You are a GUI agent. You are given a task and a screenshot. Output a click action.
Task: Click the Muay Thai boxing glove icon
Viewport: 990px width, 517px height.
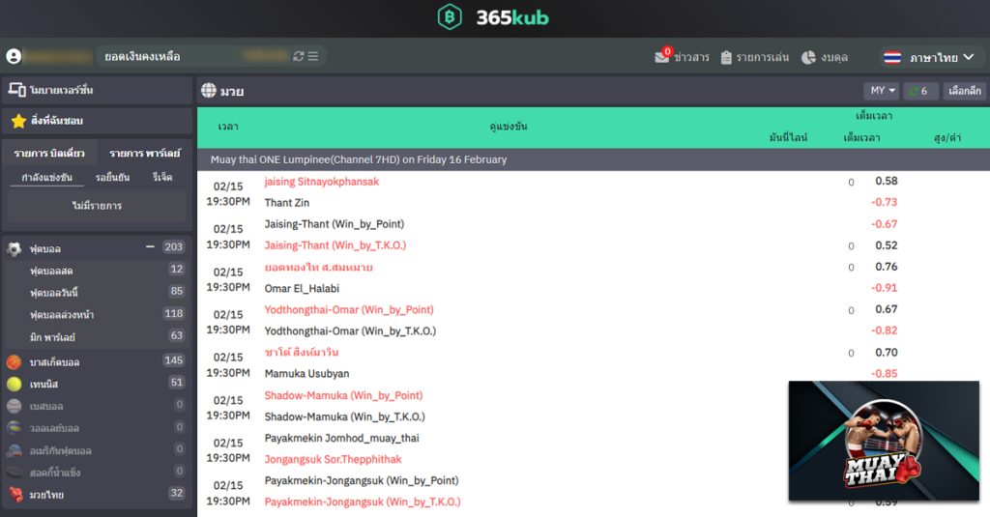pyautogui.click(x=15, y=494)
